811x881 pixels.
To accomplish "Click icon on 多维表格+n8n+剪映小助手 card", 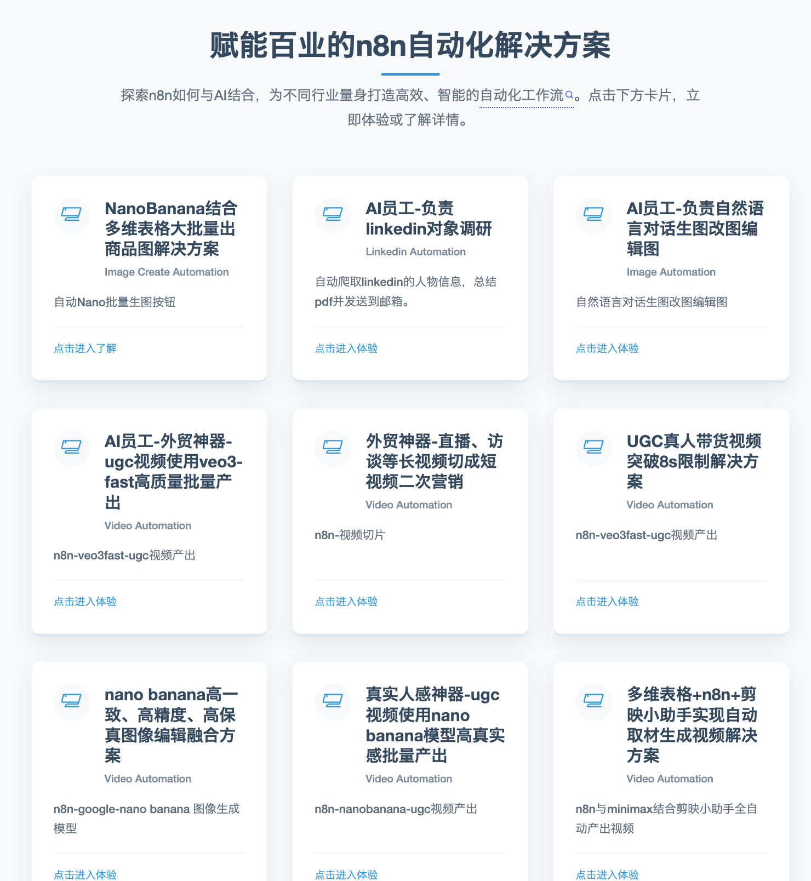I will click(593, 701).
